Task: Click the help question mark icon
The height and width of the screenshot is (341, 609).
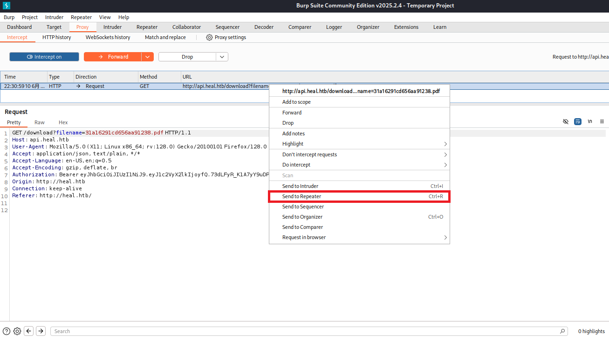Action: coord(7,331)
